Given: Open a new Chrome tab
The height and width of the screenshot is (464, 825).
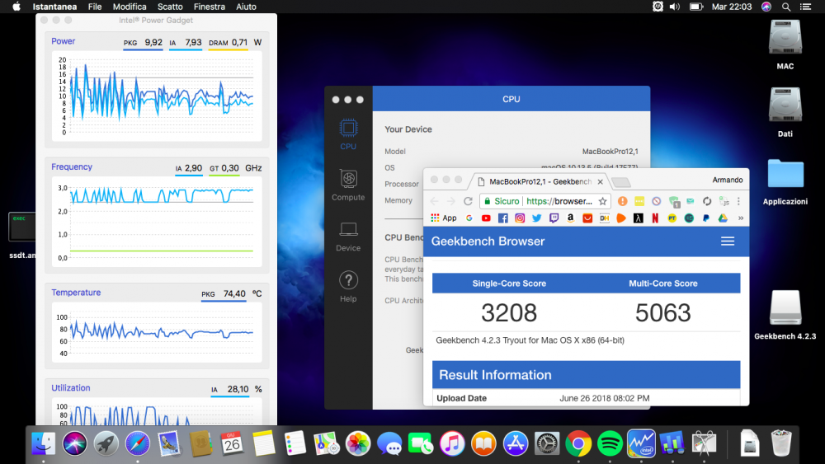Looking at the screenshot, I should tap(621, 182).
